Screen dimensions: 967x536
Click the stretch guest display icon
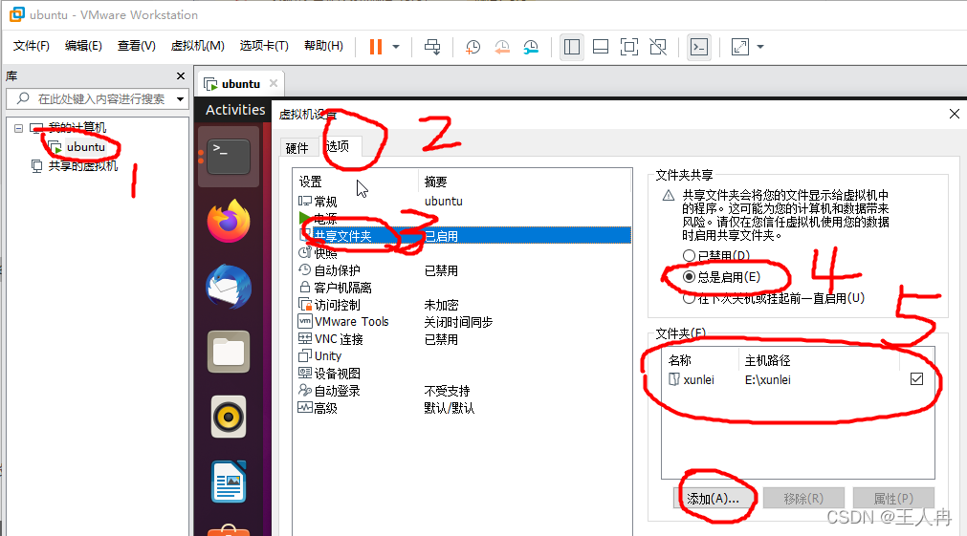point(739,47)
